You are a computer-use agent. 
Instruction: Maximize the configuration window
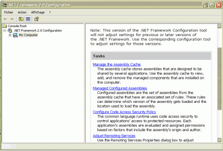pos(212,5)
